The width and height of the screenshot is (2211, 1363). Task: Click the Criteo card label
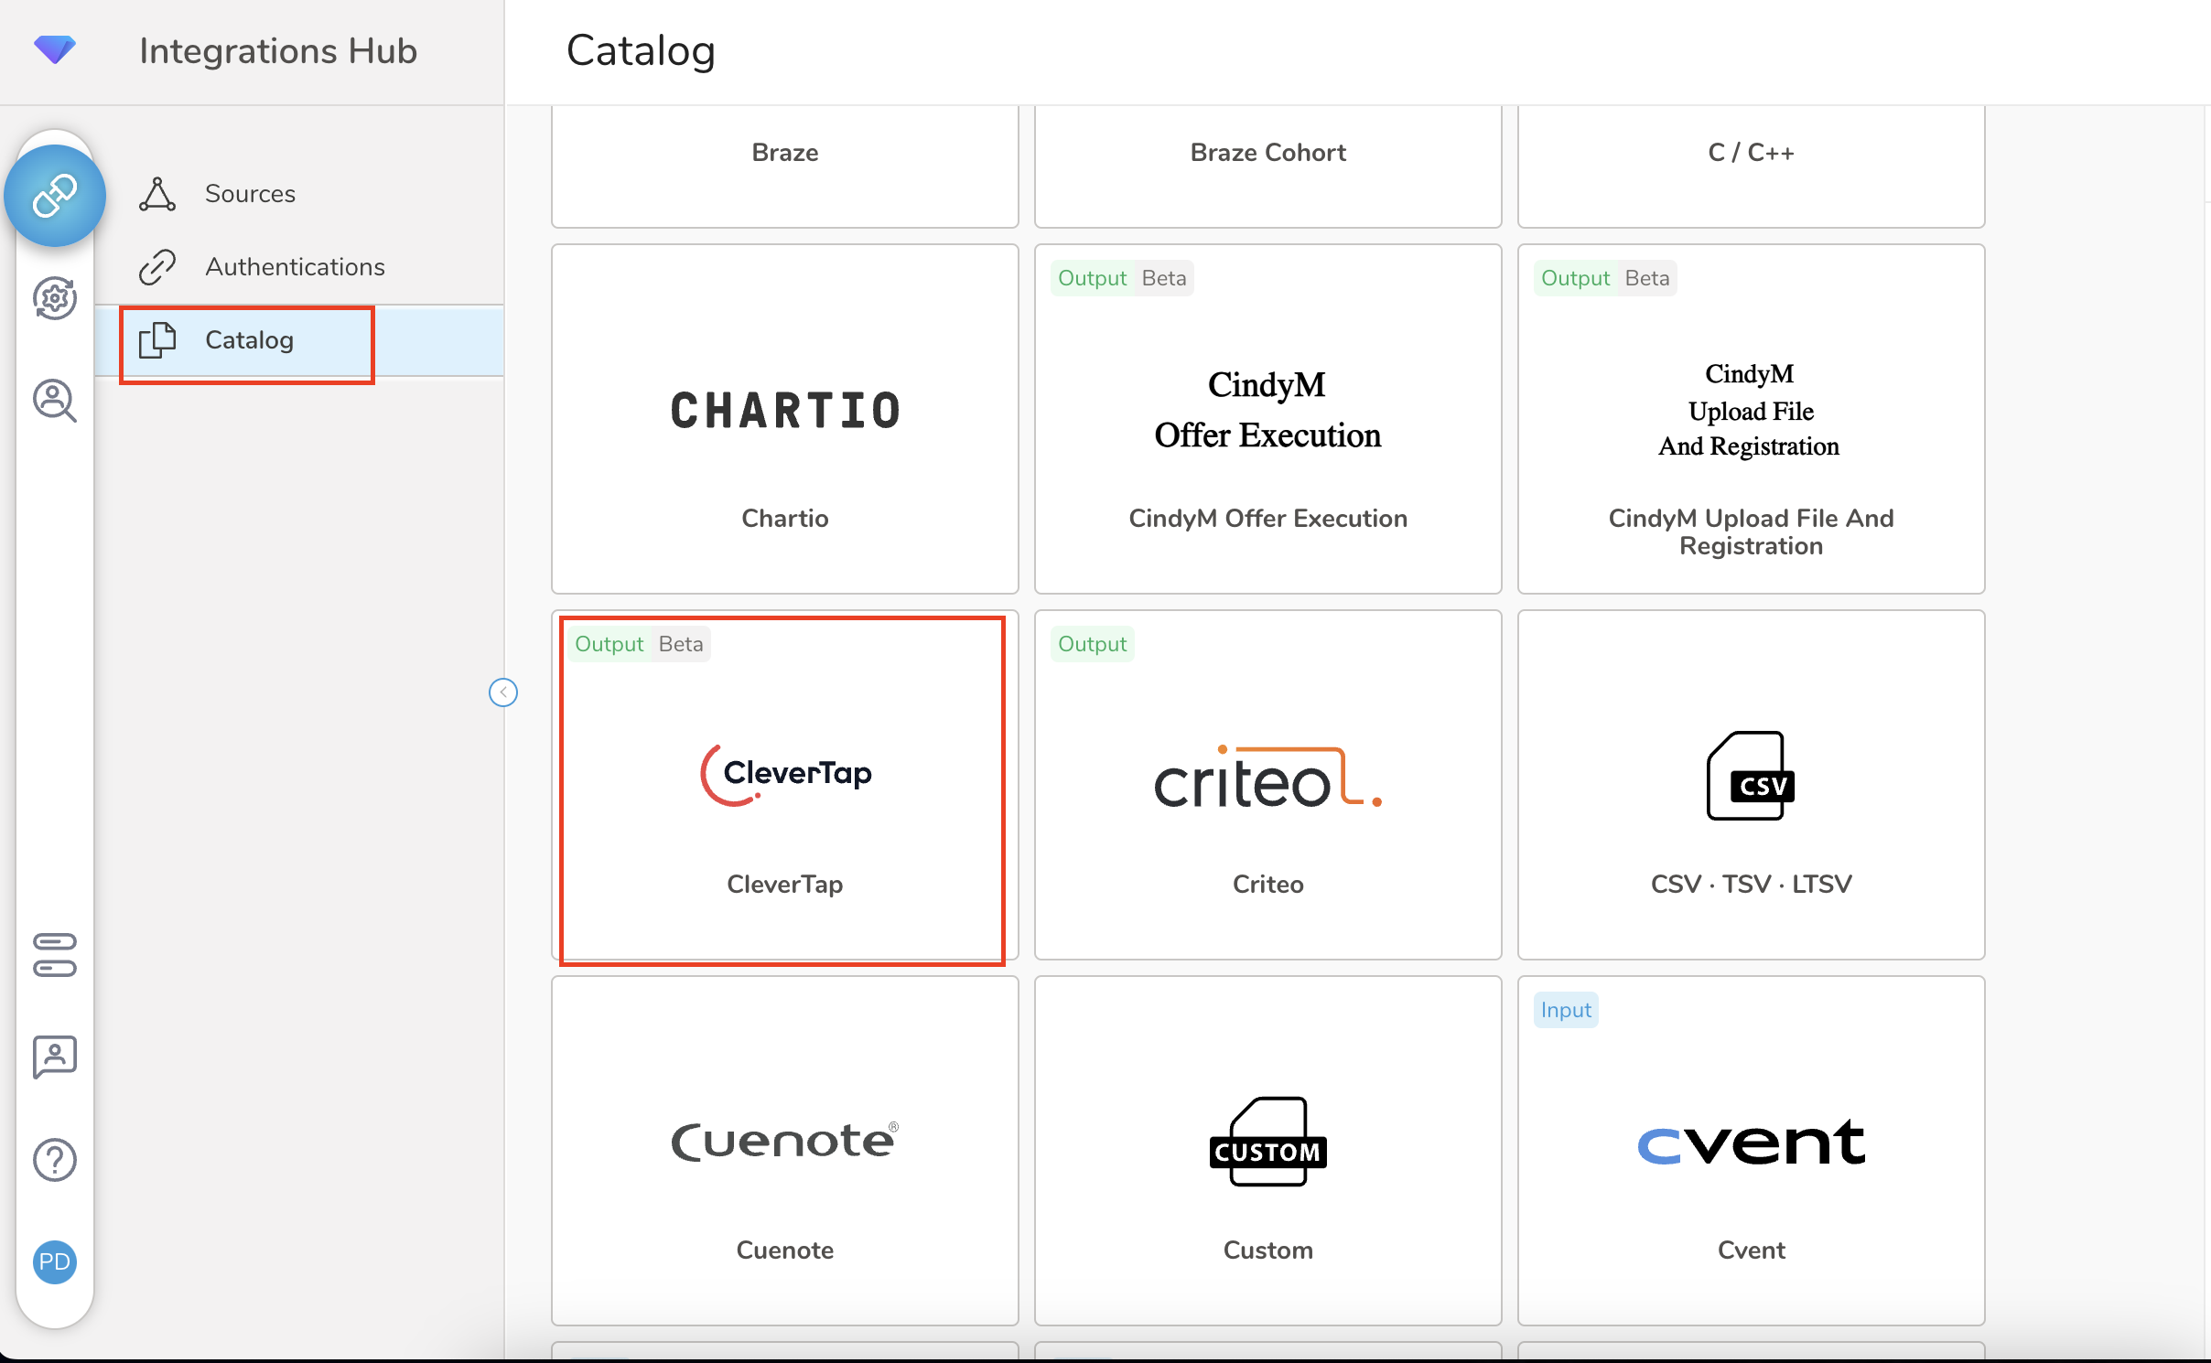coord(1268,885)
